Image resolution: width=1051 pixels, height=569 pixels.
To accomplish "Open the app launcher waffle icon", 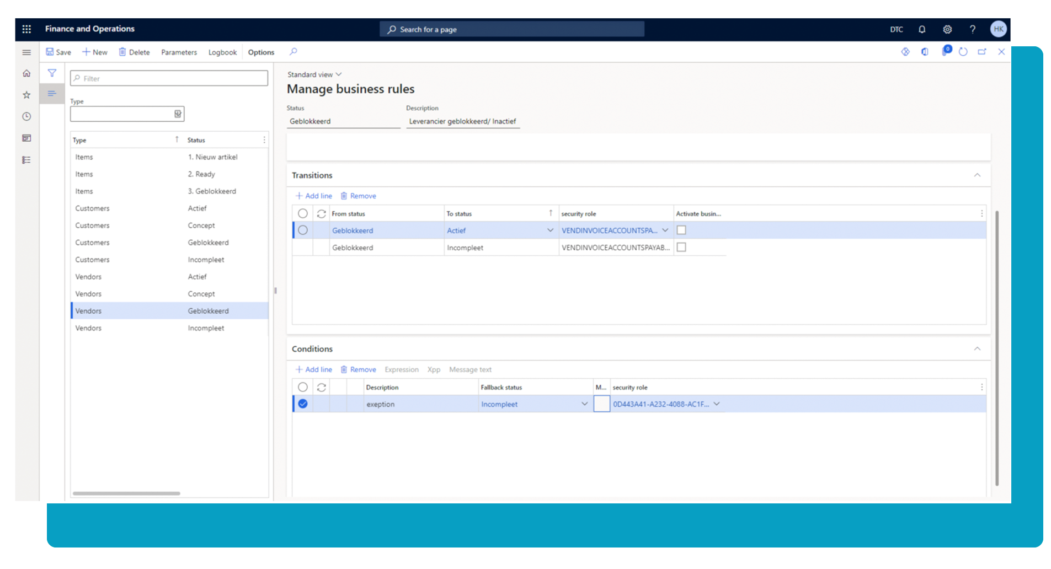I will (x=26, y=29).
